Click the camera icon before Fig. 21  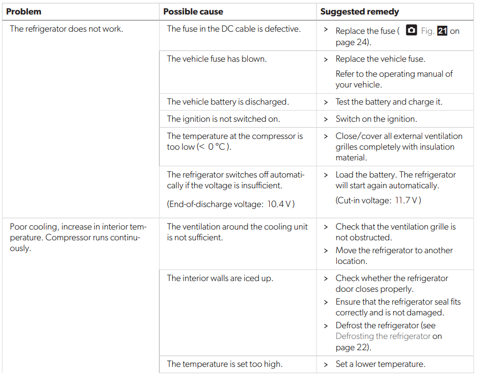pyautogui.click(x=411, y=31)
